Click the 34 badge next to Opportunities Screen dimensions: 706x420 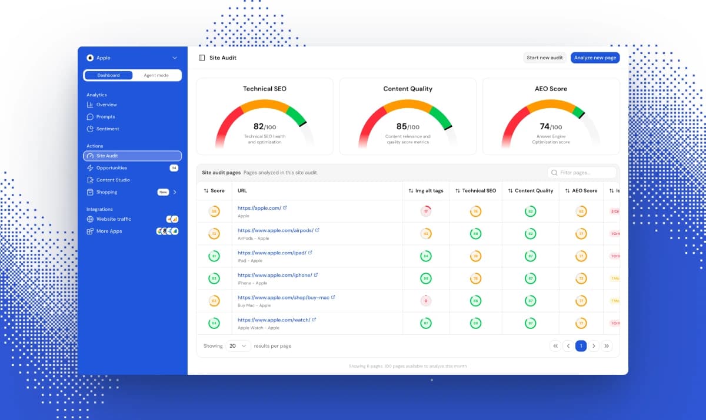coord(174,168)
